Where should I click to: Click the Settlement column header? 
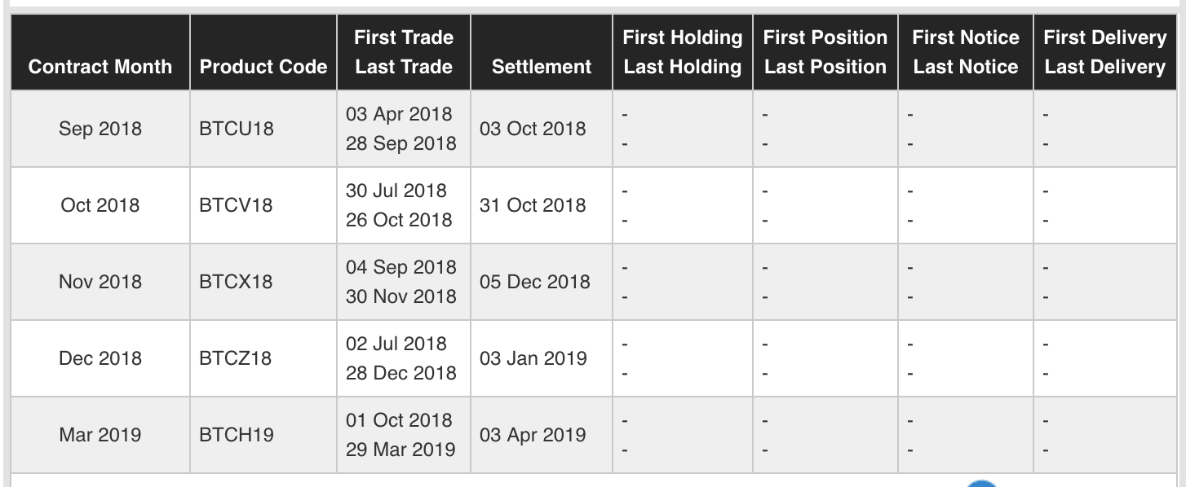(542, 52)
